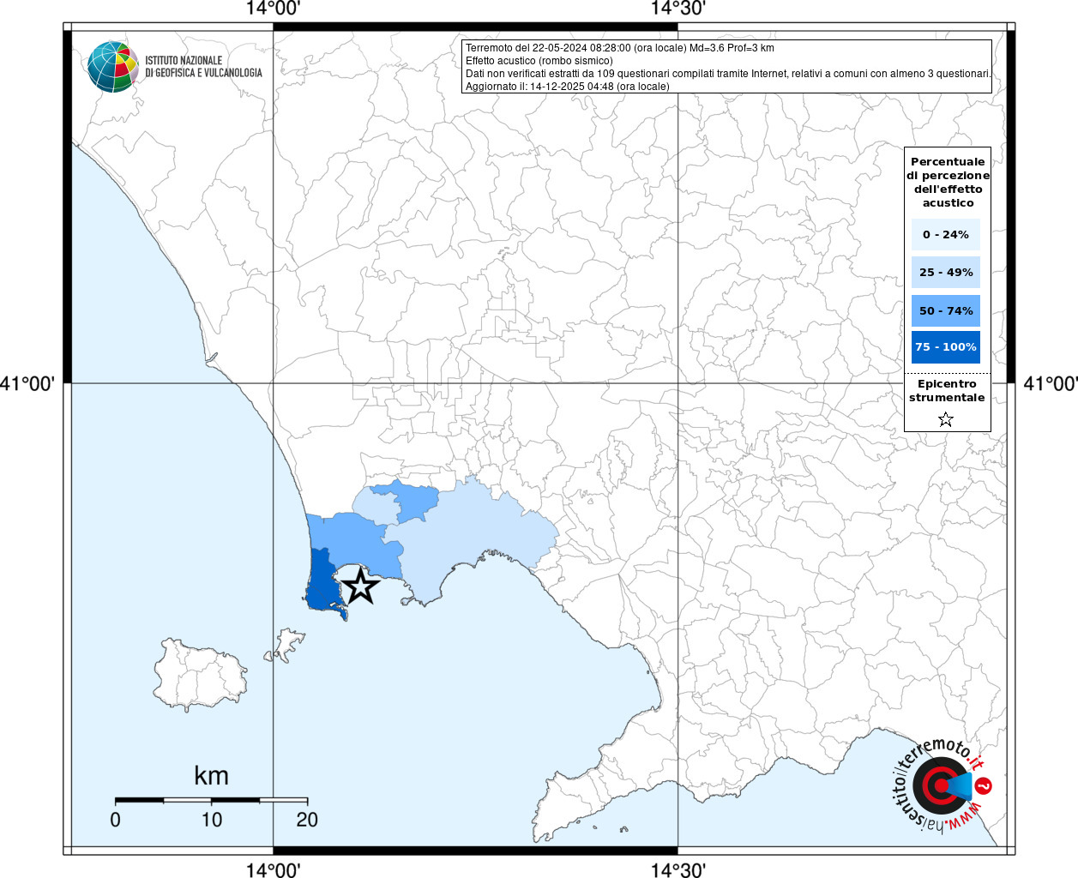The image size is (1078, 878).
Task: Click the 'Epicentro strumentale' legend label
Action: click(947, 390)
